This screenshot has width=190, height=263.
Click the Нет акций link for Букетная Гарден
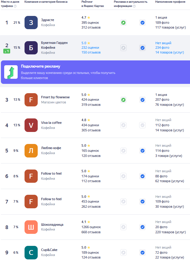point(163,43)
